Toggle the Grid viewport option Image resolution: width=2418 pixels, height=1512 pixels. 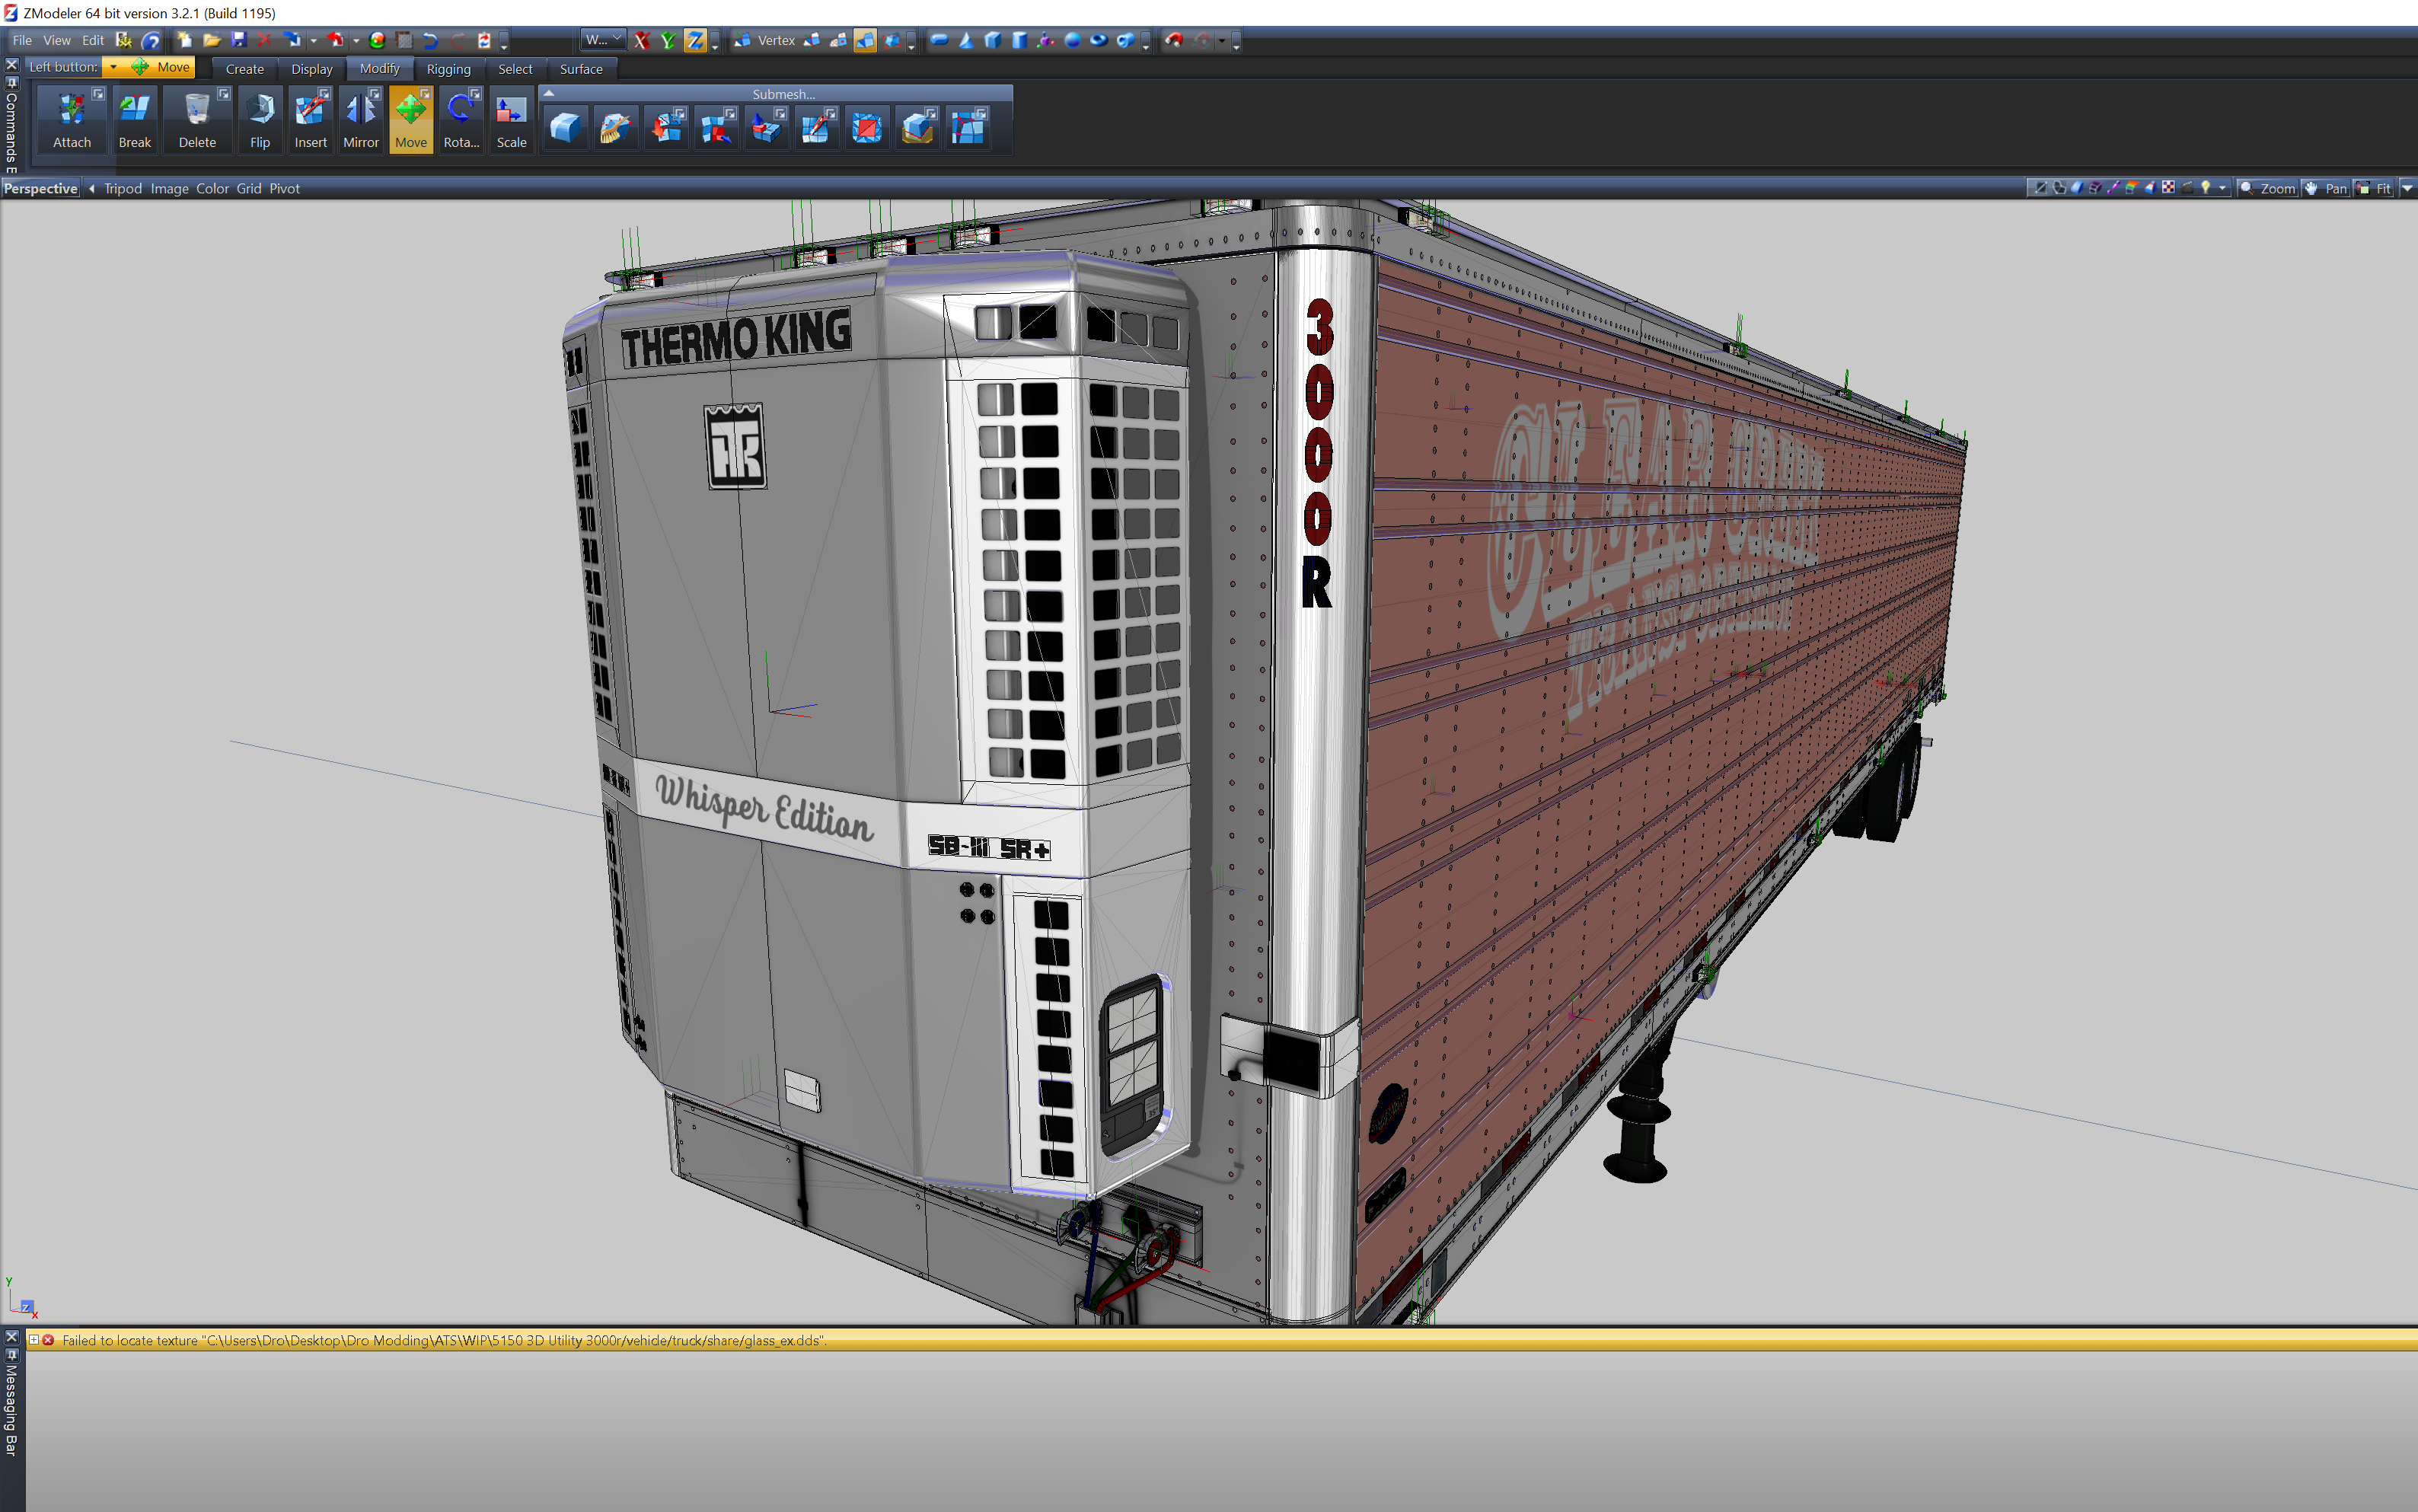pos(249,188)
